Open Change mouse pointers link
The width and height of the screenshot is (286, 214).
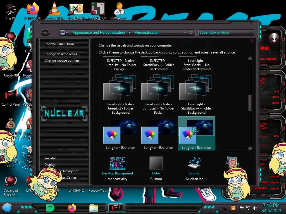pos(62,60)
